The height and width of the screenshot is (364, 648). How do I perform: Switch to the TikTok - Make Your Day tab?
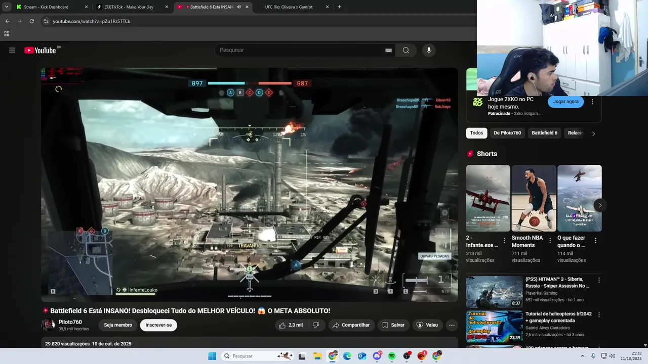[133, 7]
